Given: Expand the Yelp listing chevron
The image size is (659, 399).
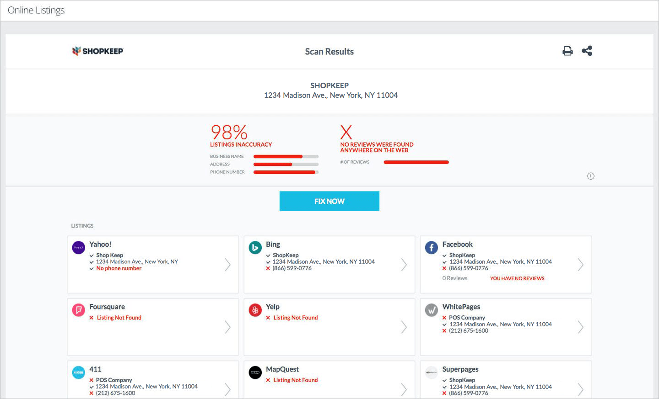Looking at the screenshot, I should [x=404, y=327].
